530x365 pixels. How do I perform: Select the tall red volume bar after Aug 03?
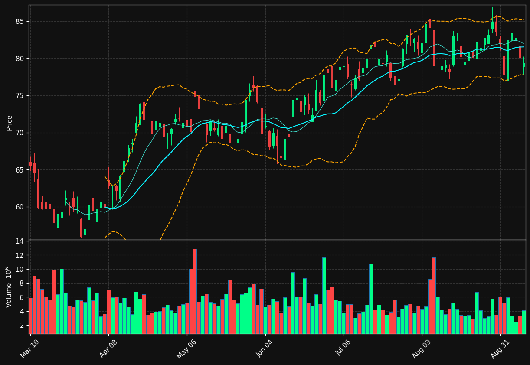tap(434, 296)
